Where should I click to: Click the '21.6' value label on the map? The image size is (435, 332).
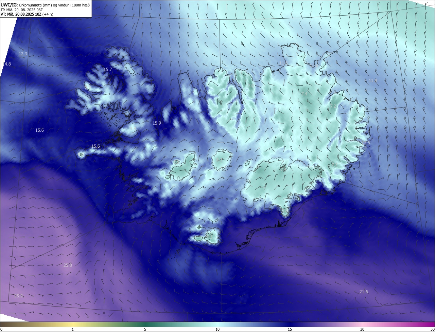pos(364,292)
